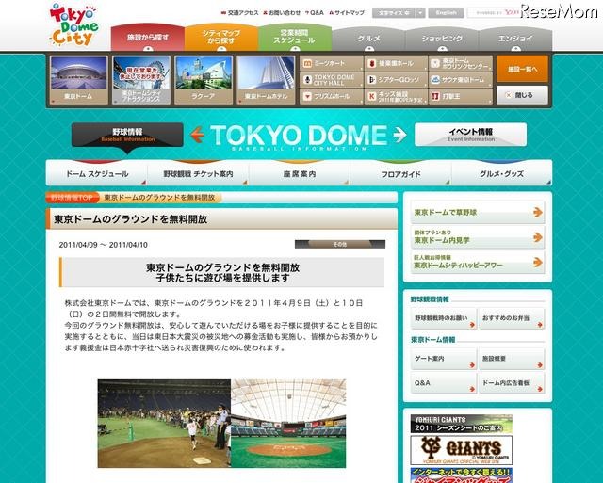Click the シアターGロッソ icon
This screenshot has height=483, width=603.
tap(371, 80)
